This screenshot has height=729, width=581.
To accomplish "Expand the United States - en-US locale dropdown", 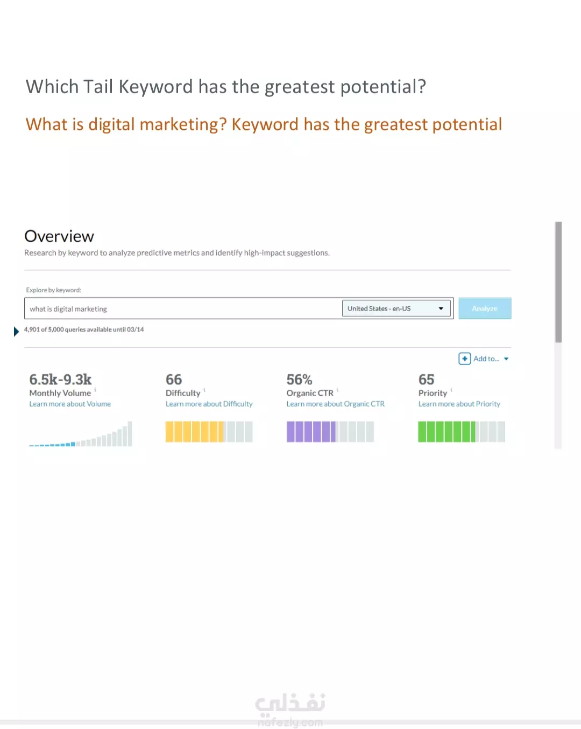I will 396,309.
